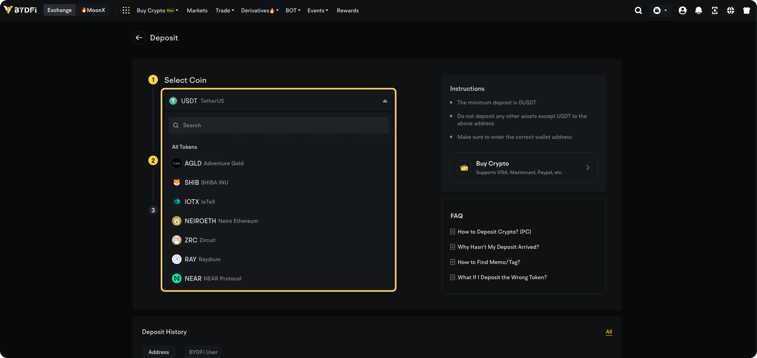Expand the Derivatives menu
The width and height of the screenshot is (757, 358).
click(x=260, y=10)
